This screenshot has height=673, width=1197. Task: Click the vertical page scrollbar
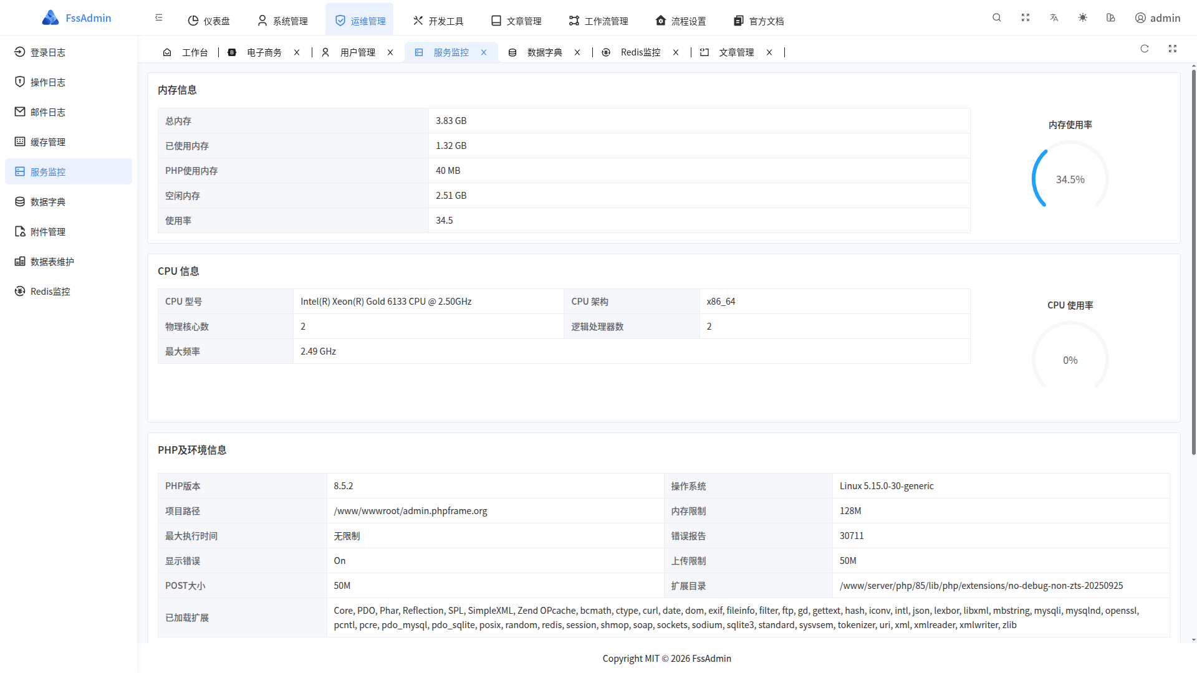(x=1193, y=262)
